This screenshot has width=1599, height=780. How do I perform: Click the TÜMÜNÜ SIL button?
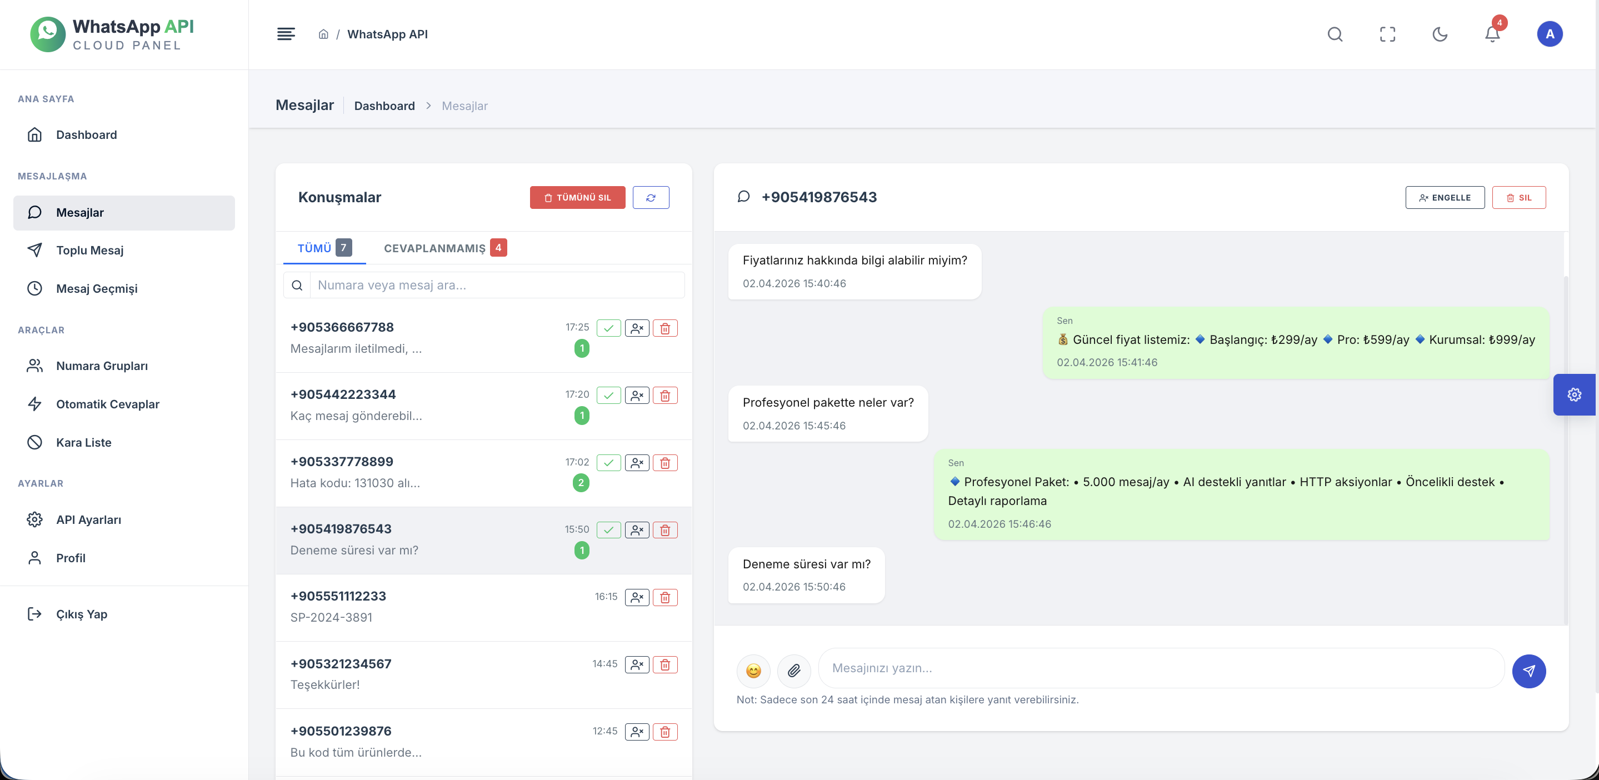pos(577,197)
